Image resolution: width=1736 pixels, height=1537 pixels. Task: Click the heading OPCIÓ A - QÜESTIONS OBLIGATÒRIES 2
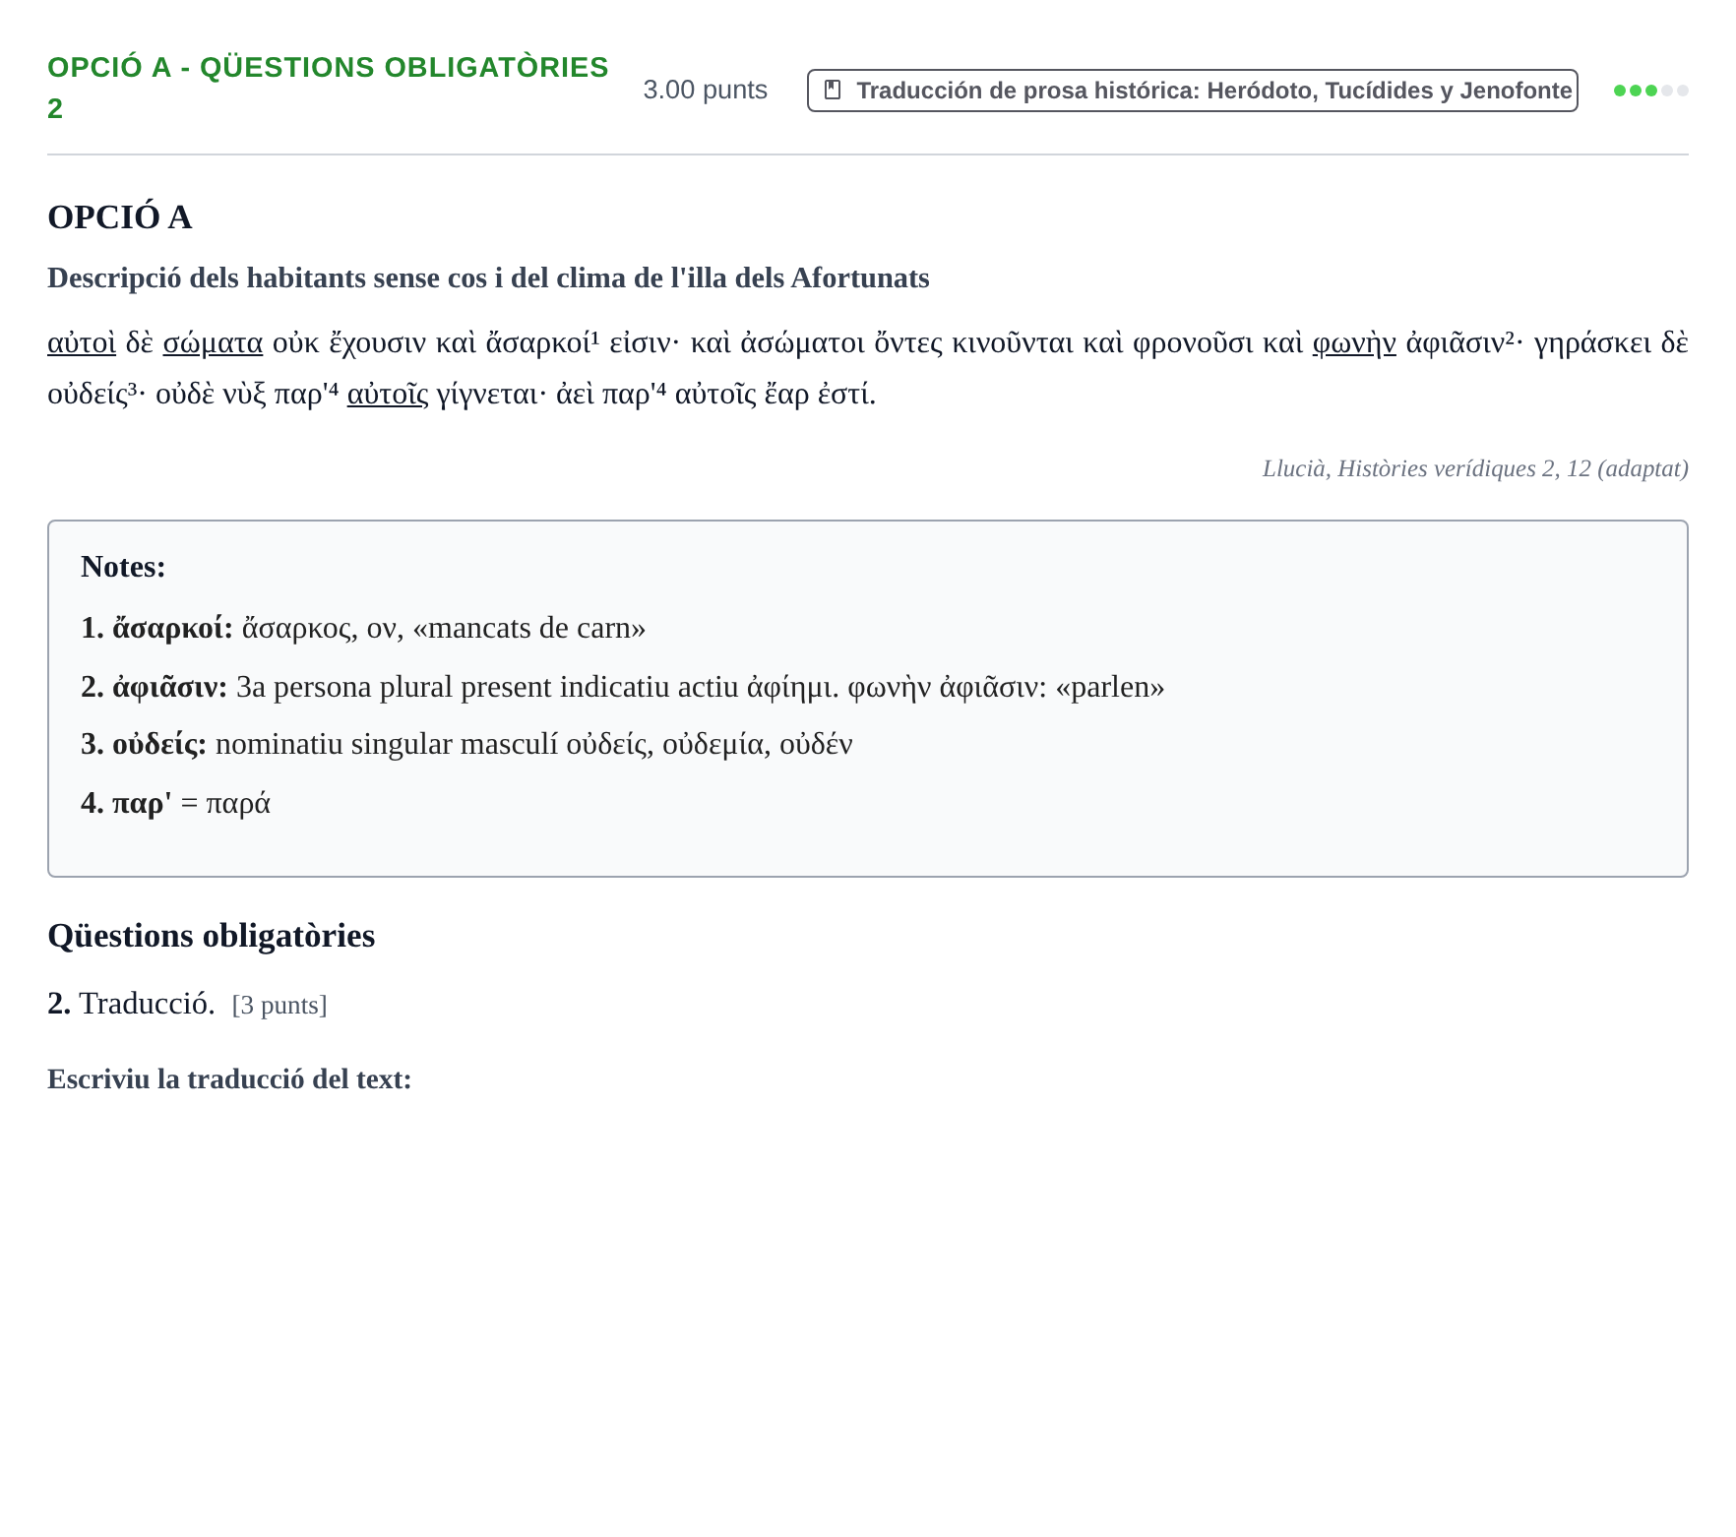(x=329, y=88)
